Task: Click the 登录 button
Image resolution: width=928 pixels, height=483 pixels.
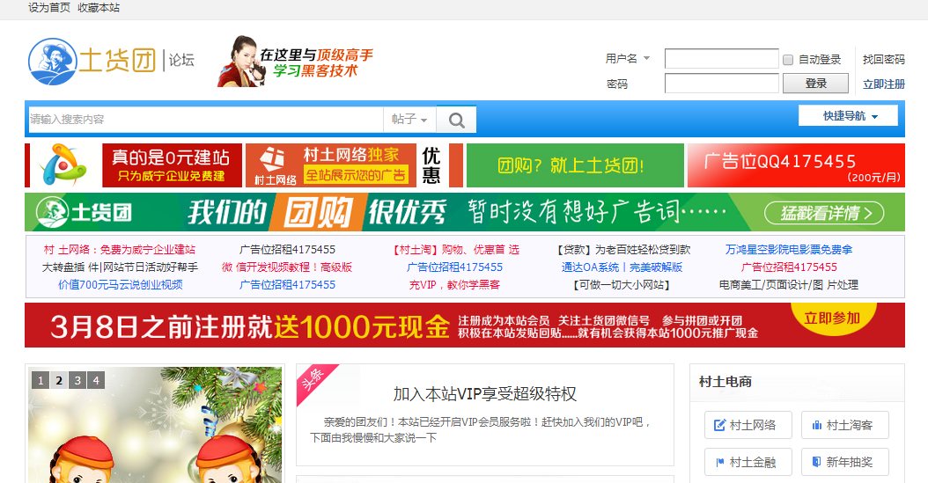Action: pyautogui.click(x=815, y=84)
